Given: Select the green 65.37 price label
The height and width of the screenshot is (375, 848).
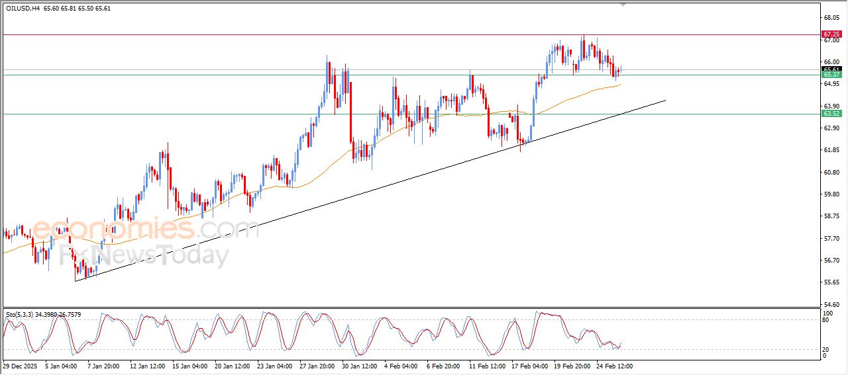Looking at the screenshot, I should coord(831,75).
